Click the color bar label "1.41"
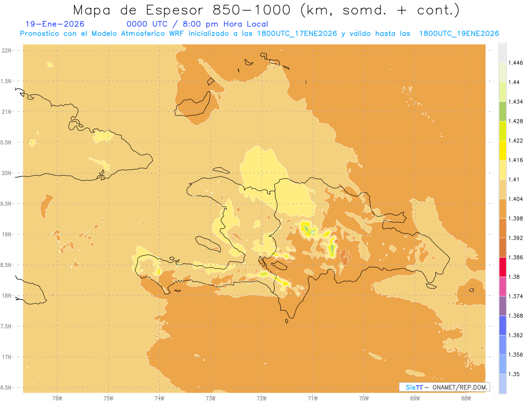The height and width of the screenshot is (404, 523). (514, 180)
